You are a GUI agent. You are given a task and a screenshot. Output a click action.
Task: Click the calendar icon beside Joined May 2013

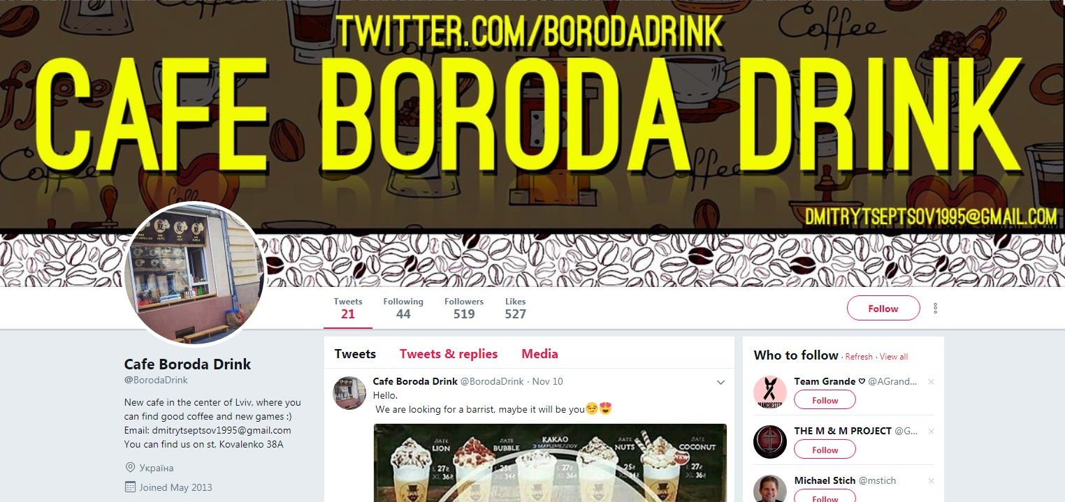click(130, 487)
